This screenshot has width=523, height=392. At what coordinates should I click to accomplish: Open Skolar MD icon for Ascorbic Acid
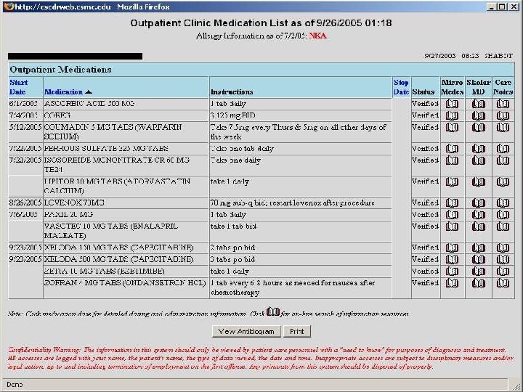478,104
